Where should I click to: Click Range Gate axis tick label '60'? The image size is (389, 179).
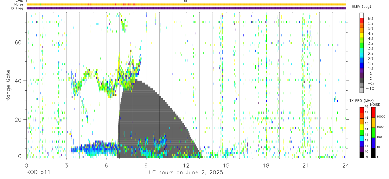19,42
